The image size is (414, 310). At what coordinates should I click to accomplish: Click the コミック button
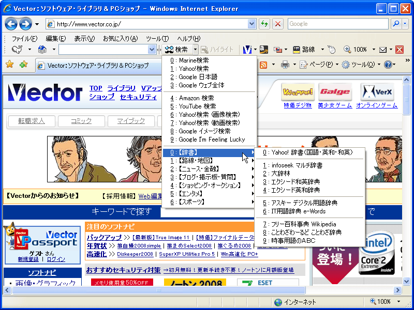[x=81, y=121]
